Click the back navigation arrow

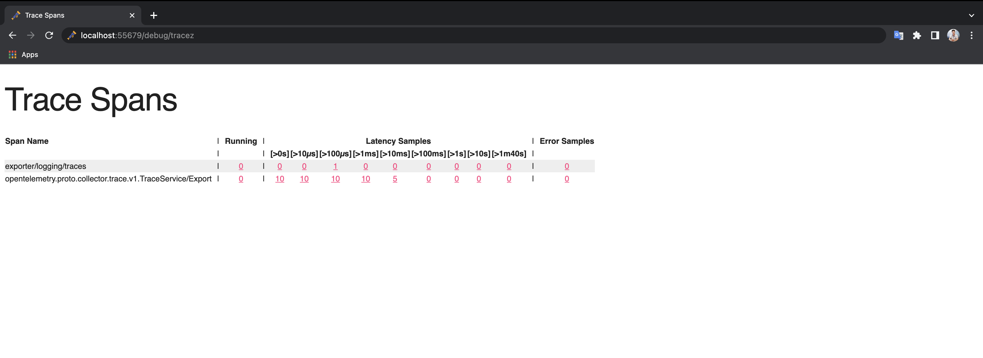[x=13, y=35]
